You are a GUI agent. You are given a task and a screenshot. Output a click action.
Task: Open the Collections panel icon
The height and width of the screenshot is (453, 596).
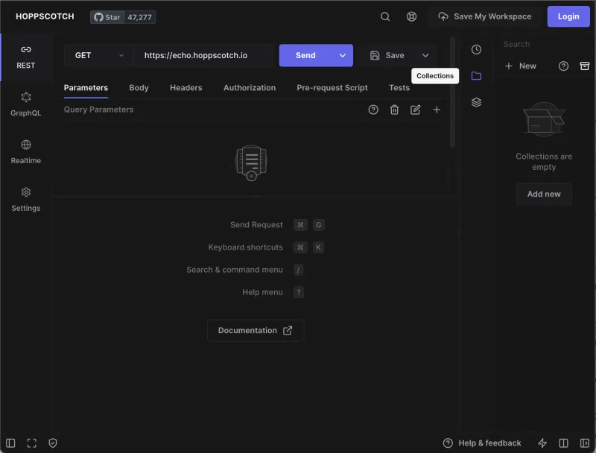pyautogui.click(x=476, y=75)
